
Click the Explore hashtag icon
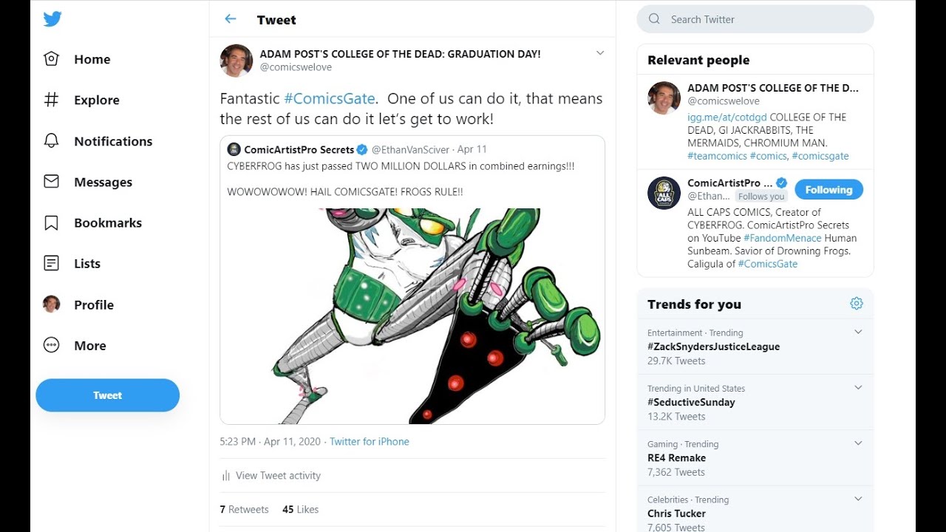coord(51,100)
